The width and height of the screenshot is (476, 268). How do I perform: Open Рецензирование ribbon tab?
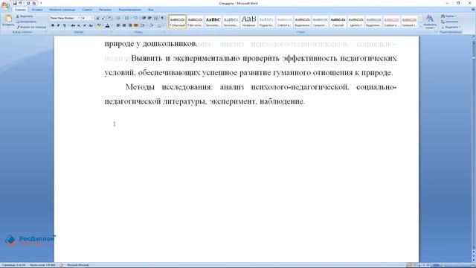pyautogui.click(x=129, y=10)
